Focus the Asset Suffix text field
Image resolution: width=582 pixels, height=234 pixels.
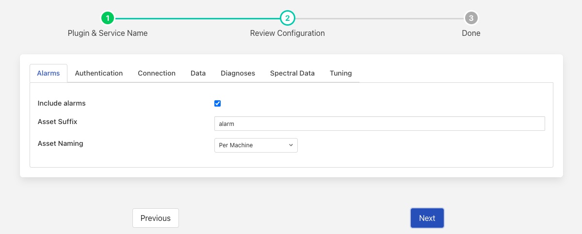click(379, 124)
